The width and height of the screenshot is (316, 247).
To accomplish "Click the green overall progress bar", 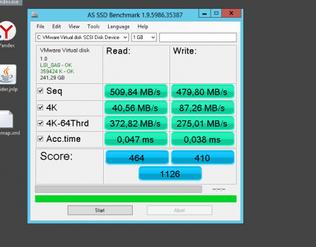I will point(136,198).
